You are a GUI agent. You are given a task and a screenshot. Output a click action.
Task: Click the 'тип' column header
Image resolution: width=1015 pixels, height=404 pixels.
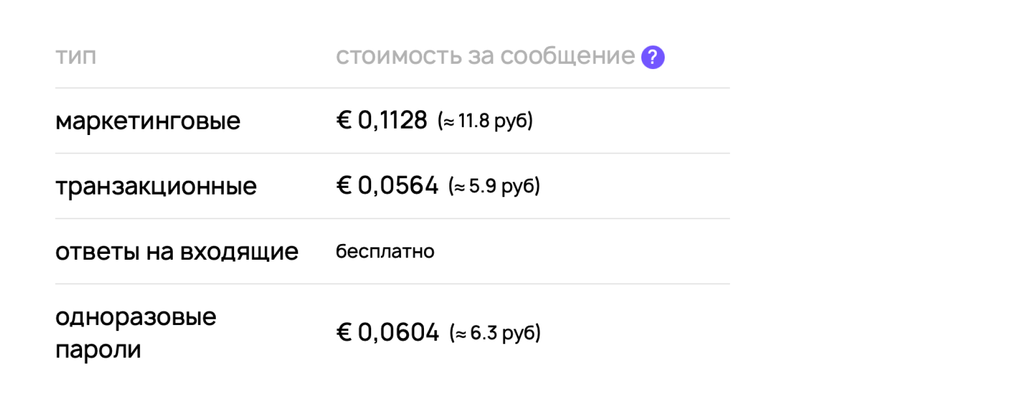coord(76,57)
